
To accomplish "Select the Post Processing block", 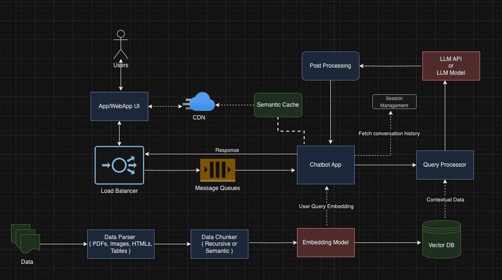I will point(330,66).
